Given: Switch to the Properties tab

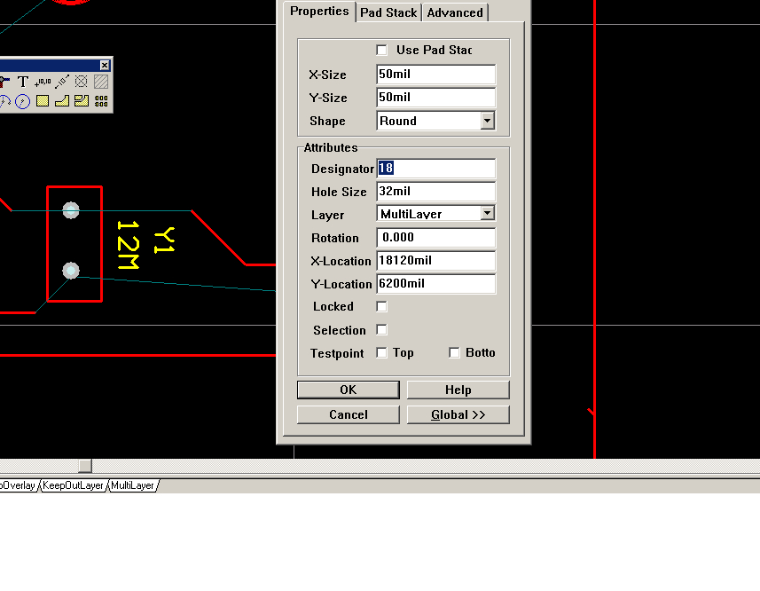Looking at the screenshot, I should pyautogui.click(x=319, y=12).
